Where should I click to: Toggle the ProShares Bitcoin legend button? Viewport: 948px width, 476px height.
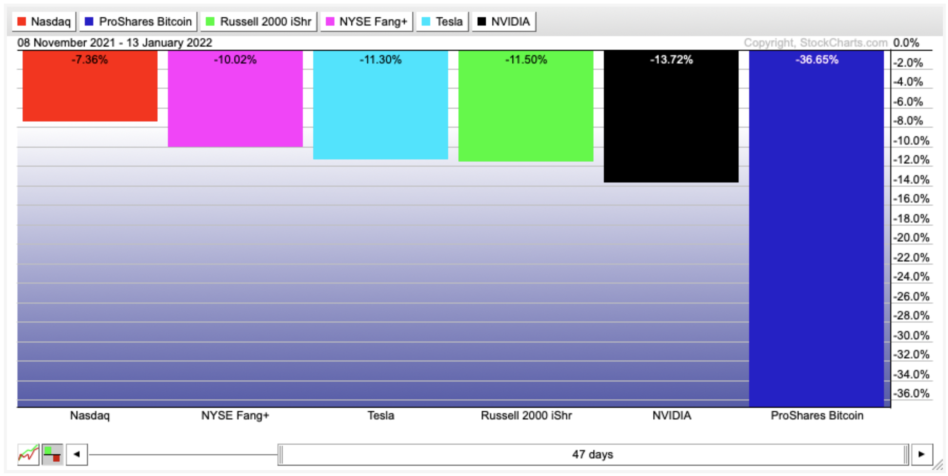pos(138,22)
